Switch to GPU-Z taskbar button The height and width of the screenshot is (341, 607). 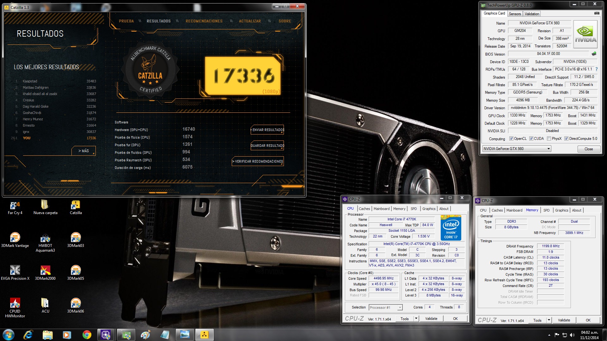point(126,335)
